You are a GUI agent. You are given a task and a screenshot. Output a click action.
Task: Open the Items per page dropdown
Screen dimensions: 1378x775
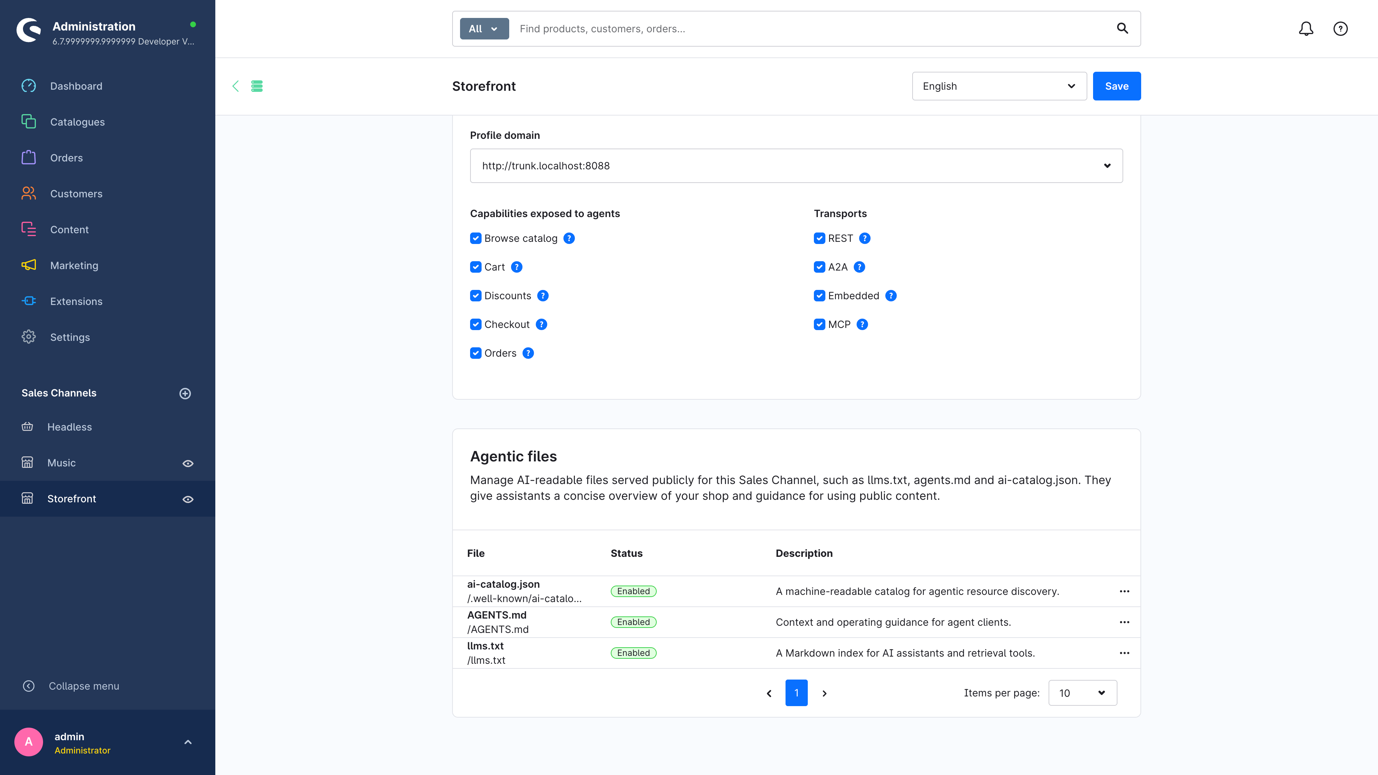coord(1083,692)
